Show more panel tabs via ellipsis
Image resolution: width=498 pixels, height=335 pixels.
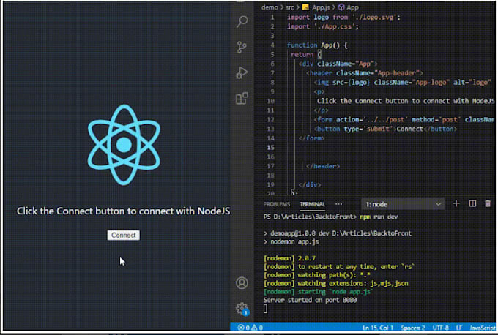[338, 204]
